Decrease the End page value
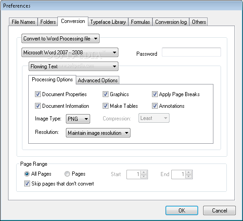 click(x=189, y=177)
